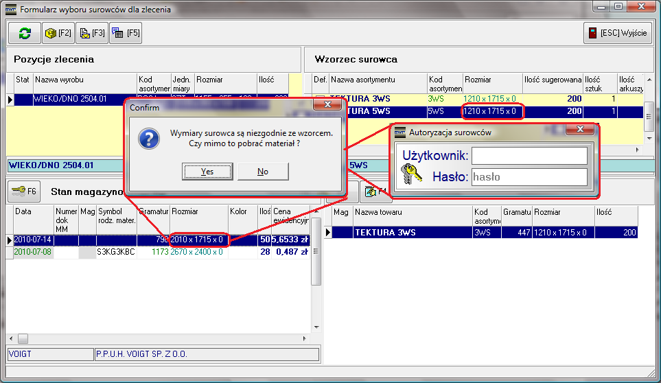The height and width of the screenshot is (383, 661).
Task: Close the Confirm dialog
Action: (x=327, y=106)
